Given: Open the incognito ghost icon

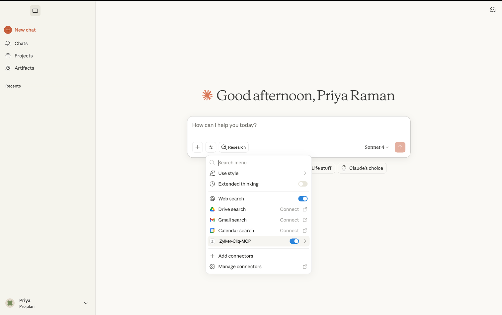Looking at the screenshot, I should (x=493, y=10).
